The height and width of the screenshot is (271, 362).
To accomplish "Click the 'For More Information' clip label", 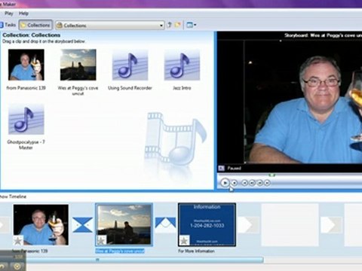I will [x=196, y=251].
